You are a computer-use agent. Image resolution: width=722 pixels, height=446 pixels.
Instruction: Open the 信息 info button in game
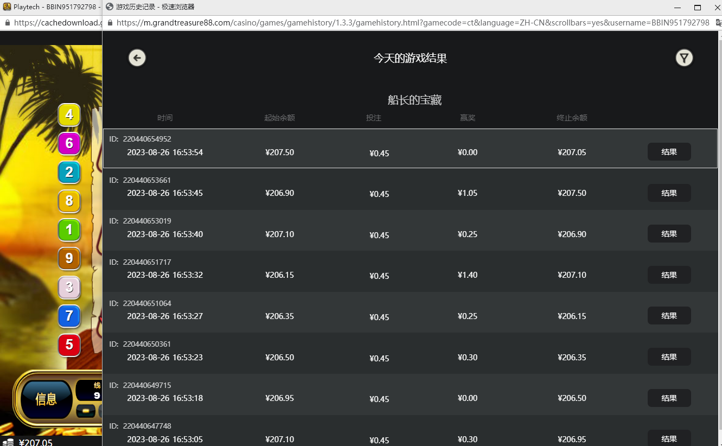(x=46, y=399)
